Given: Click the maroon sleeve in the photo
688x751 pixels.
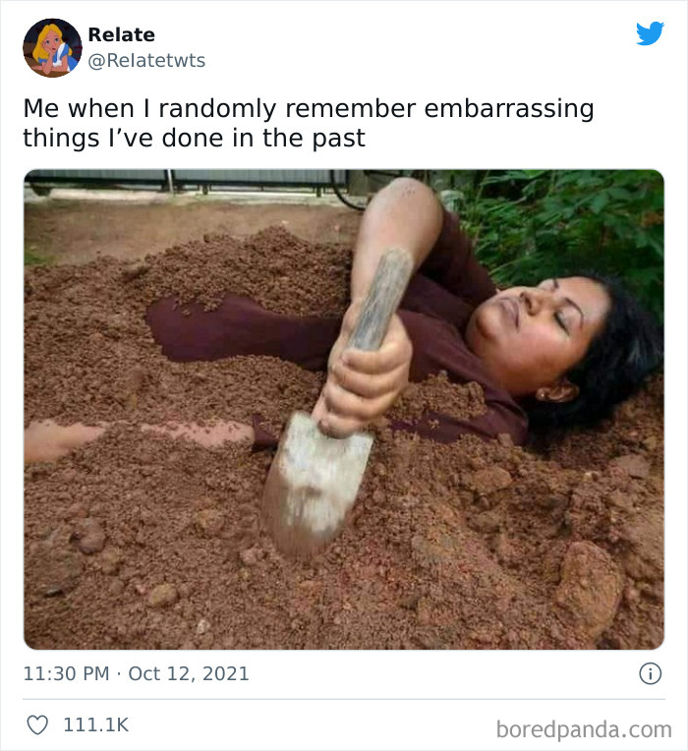Looking at the screenshot, I should point(242,328).
